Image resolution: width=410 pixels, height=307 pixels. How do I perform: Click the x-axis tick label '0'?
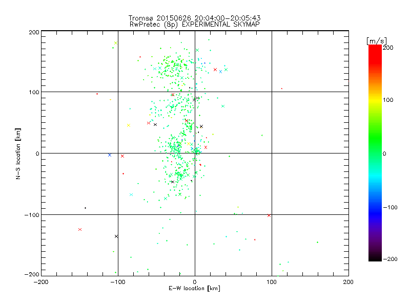(195, 282)
